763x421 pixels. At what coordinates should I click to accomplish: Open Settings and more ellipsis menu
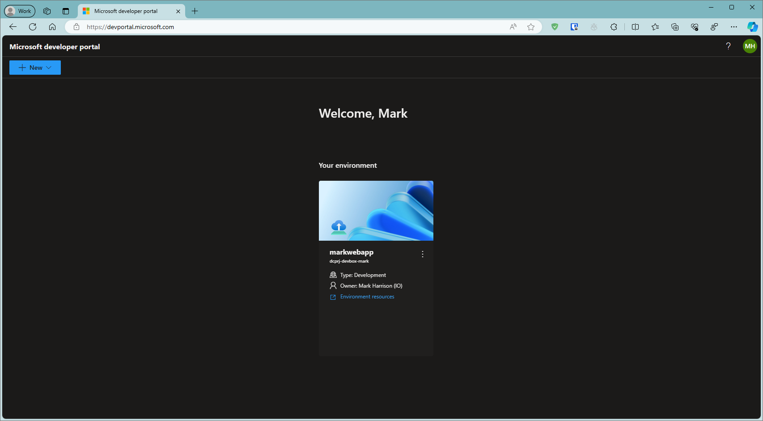734,27
